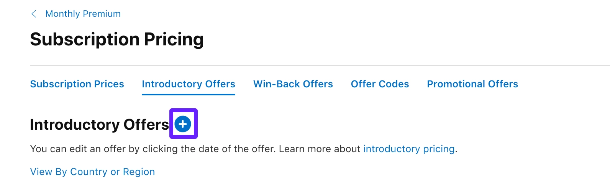Click the Subscription Pricing page title
This screenshot has height=193, width=610.
117,39
